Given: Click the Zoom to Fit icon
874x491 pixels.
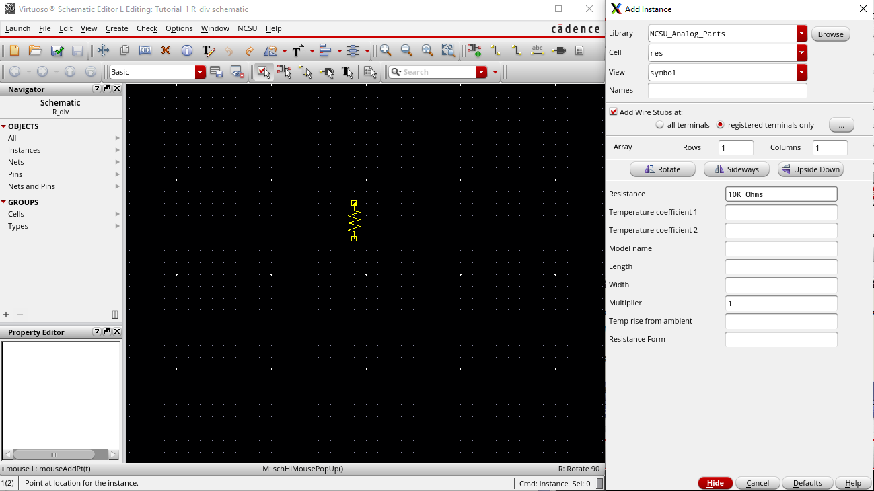Looking at the screenshot, I should point(427,50).
